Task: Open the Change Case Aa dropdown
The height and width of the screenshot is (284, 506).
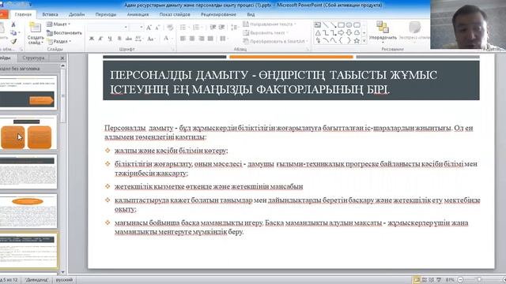Action: [x=151, y=39]
